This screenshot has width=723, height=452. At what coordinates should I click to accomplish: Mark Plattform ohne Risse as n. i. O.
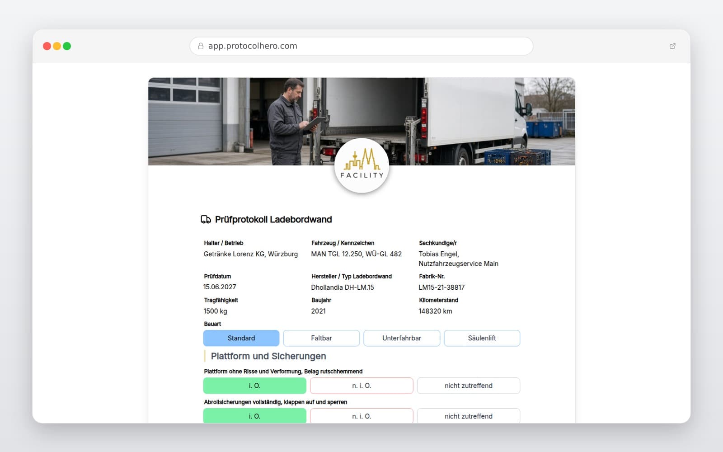tap(361, 386)
